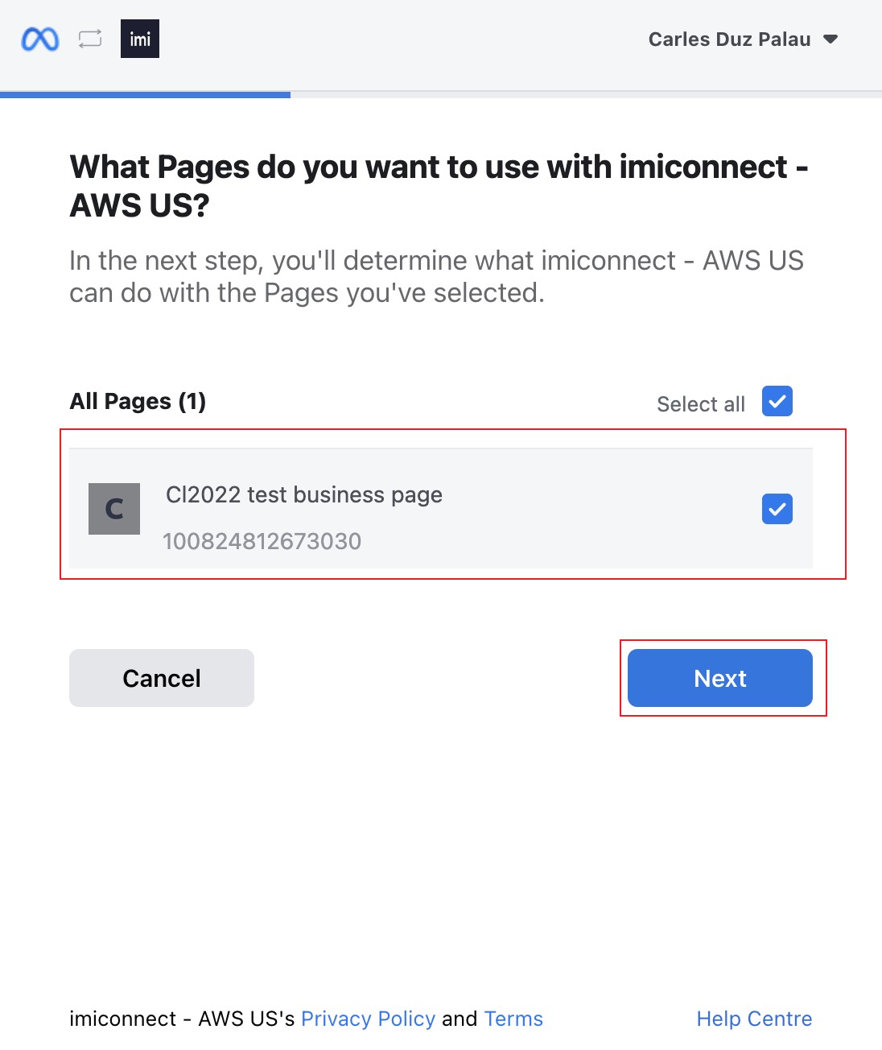Click the gray C page avatar
Image resolution: width=882 pixels, height=1050 pixels.
[x=114, y=509]
